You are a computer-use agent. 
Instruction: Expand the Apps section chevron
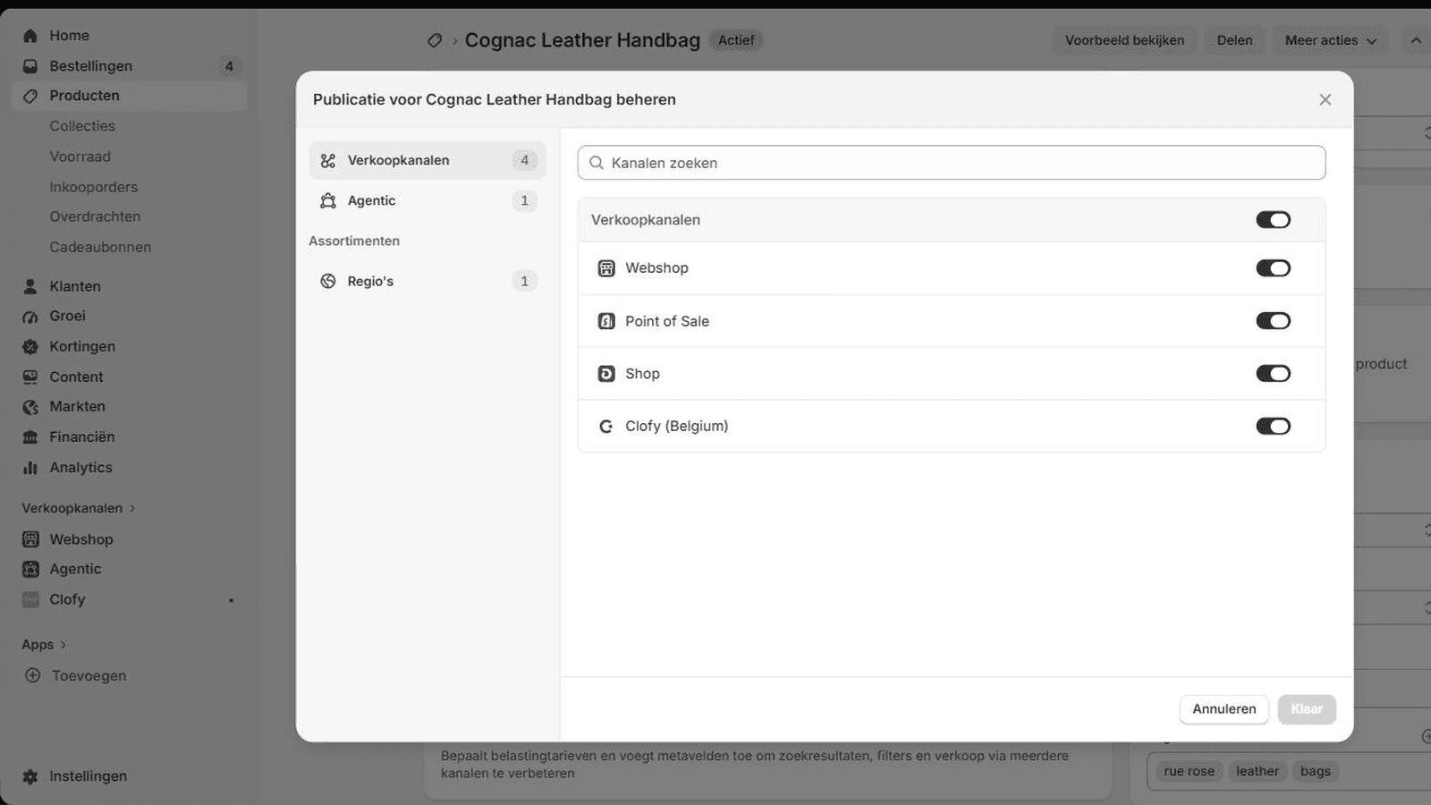64,645
